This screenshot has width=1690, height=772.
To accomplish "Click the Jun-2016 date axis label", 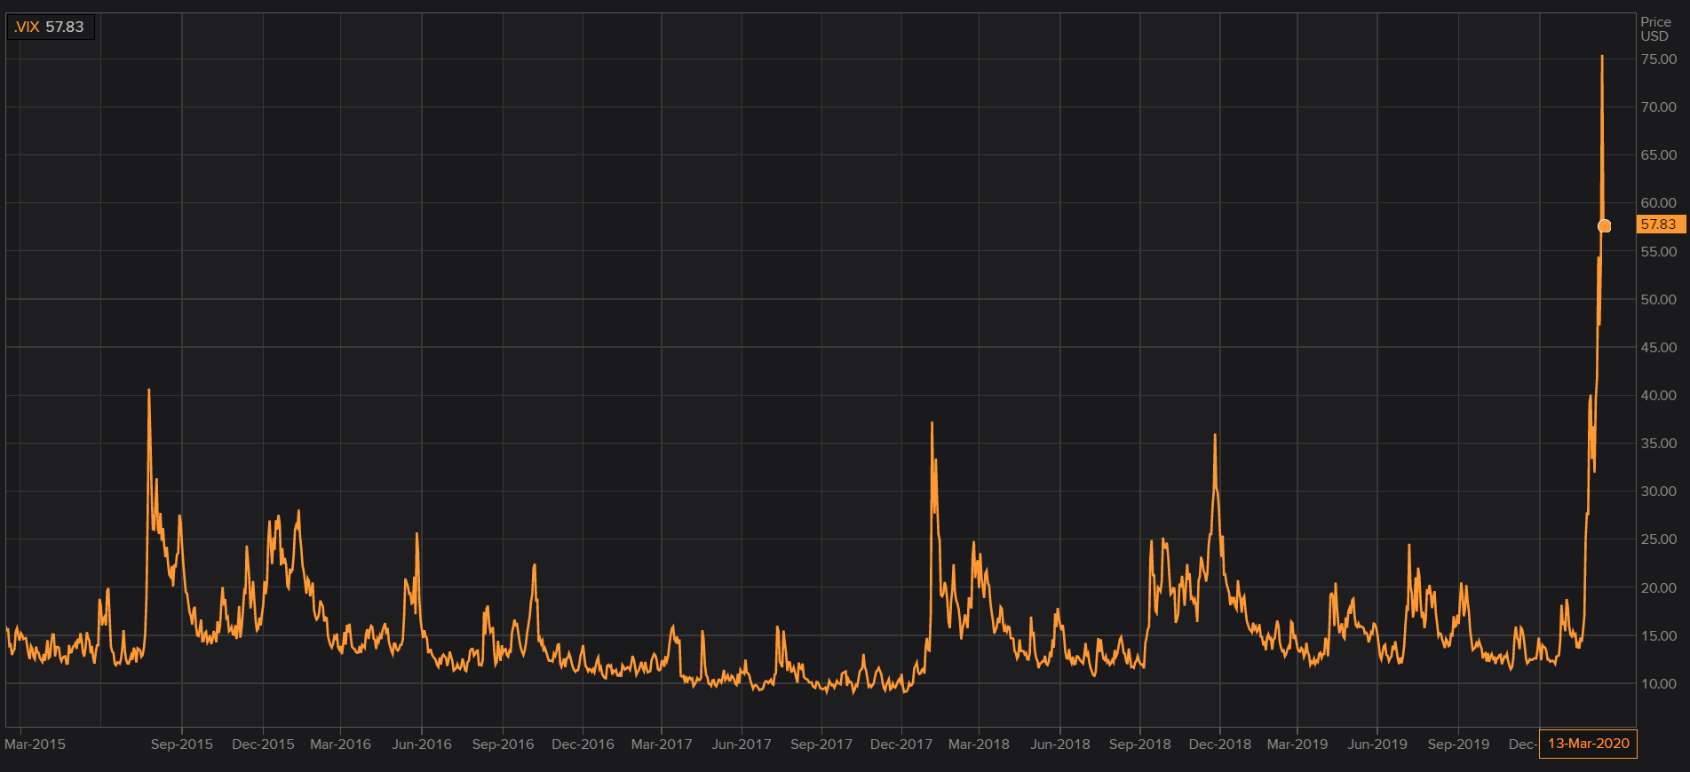I will click(x=422, y=744).
